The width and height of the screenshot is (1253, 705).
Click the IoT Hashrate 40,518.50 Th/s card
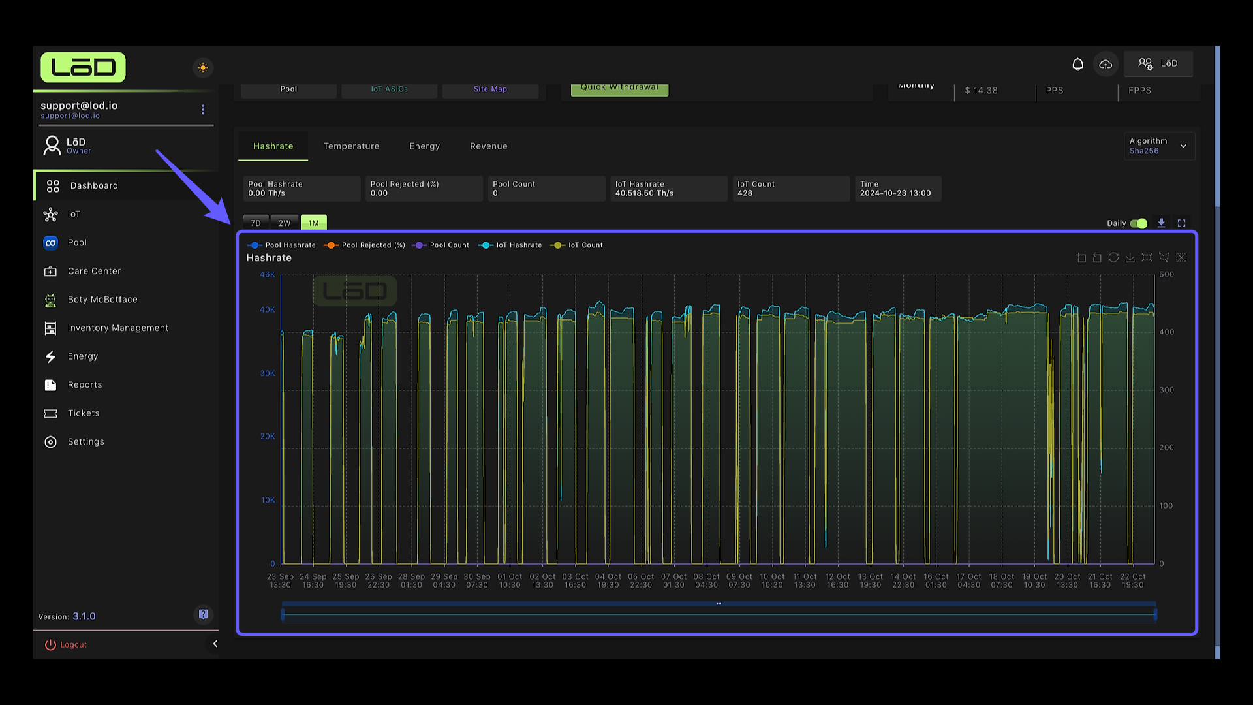coord(669,189)
